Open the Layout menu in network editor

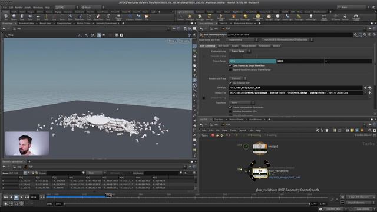[x=242, y=130]
